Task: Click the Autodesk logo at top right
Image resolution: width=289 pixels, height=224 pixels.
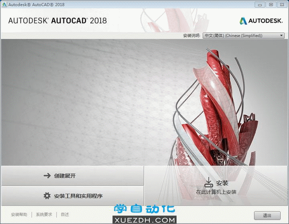Action: (261, 21)
